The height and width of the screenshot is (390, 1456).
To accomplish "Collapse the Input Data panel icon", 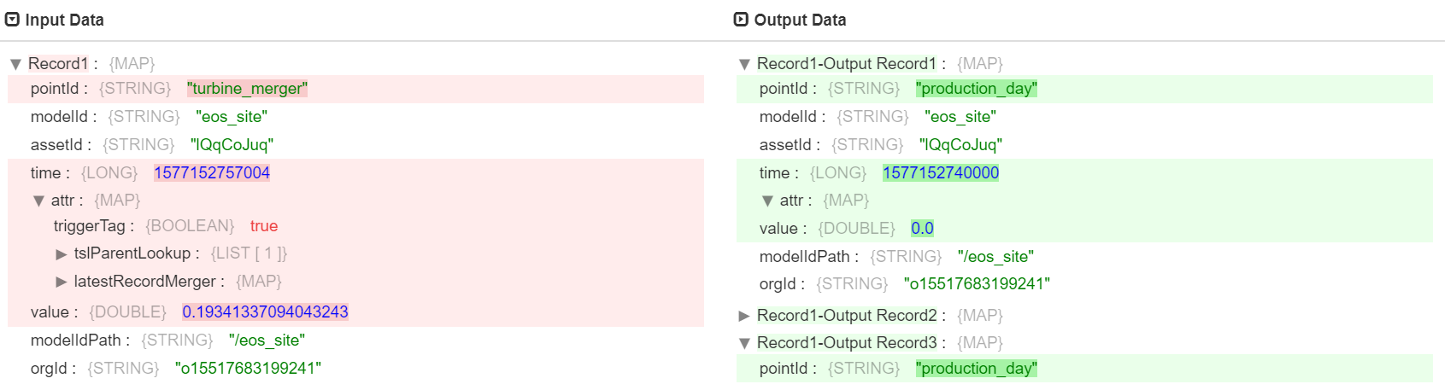I will click(x=13, y=20).
